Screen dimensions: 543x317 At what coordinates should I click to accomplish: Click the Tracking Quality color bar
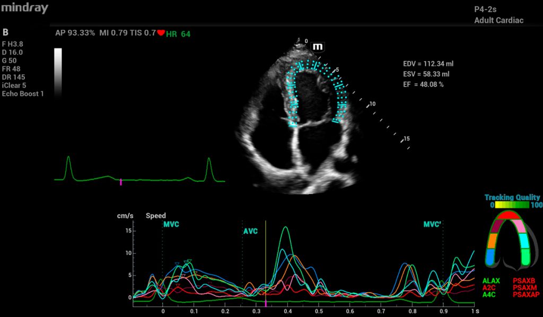coord(513,205)
